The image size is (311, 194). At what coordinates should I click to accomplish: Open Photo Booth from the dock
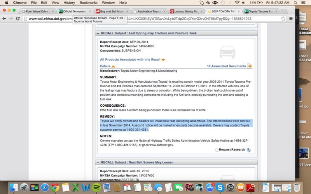[189, 187]
